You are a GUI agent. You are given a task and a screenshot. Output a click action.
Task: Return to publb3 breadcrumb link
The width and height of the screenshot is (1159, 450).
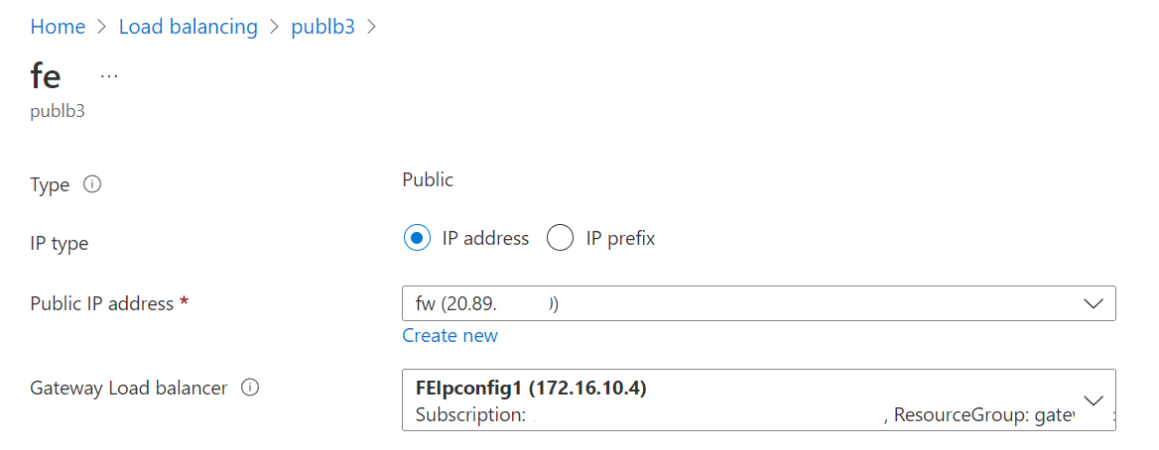[323, 28]
